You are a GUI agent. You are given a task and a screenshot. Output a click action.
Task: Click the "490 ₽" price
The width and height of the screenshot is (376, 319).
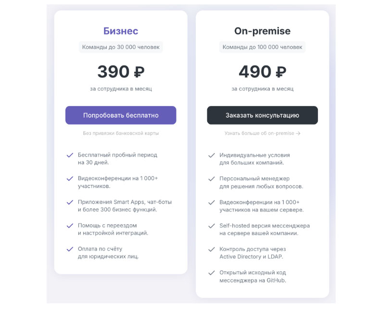click(x=262, y=72)
